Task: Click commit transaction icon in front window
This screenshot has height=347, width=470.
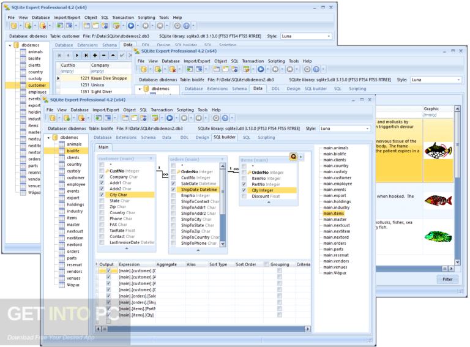Action: tap(184, 118)
